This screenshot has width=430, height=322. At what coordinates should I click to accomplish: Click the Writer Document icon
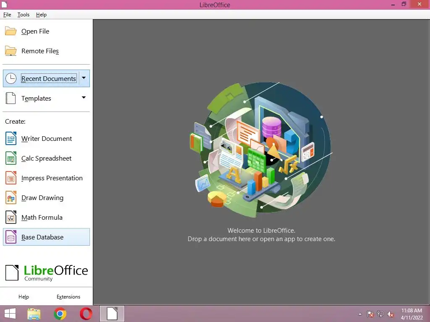click(x=11, y=138)
